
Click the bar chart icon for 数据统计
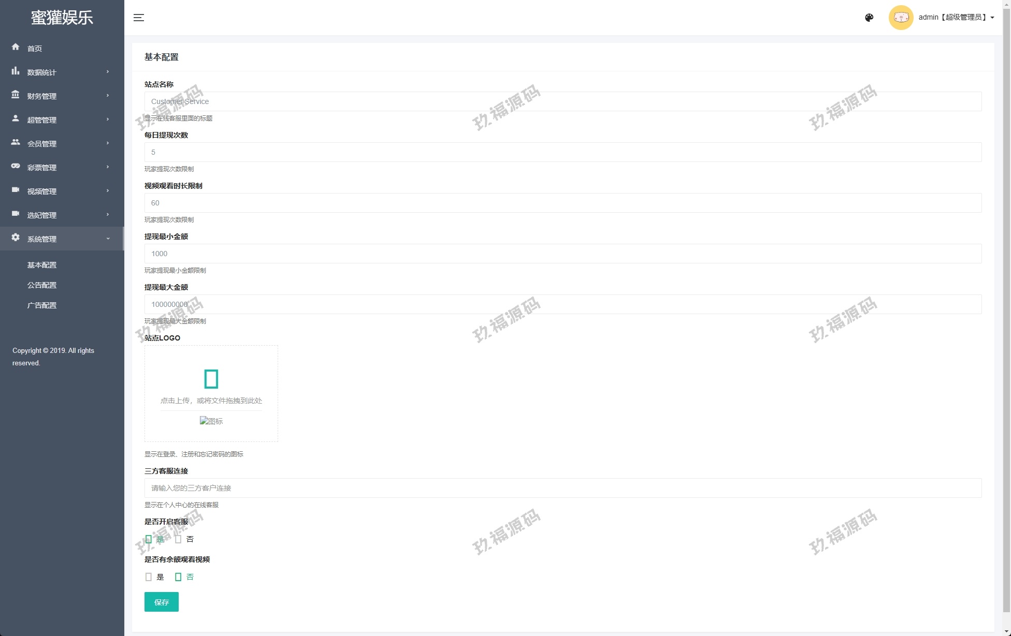click(x=16, y=71)
